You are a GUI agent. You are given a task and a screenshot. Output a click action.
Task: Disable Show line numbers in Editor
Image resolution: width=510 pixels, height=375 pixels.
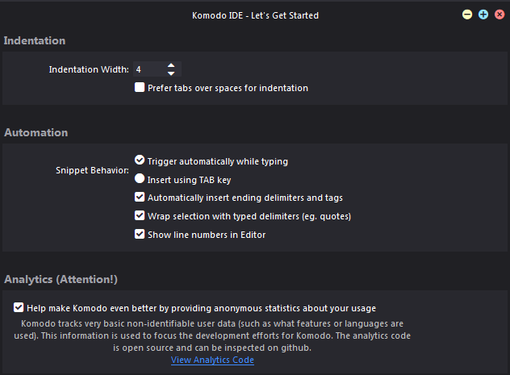140,235
